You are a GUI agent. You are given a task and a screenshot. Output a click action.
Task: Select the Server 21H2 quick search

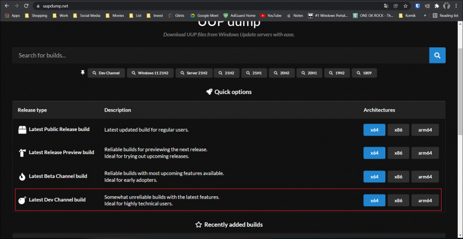tap(194, 73)
